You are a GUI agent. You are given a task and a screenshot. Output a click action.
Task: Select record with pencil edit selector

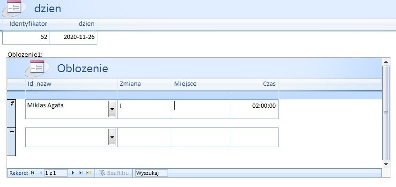click(11, 113)
